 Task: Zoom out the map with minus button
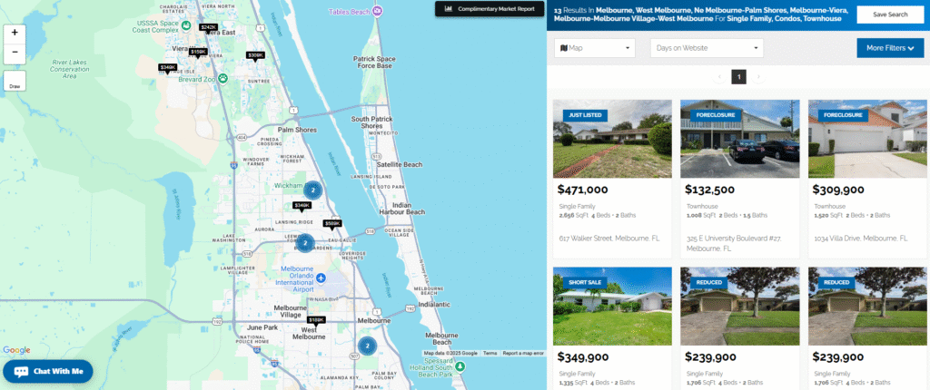[x=15, y=53]
